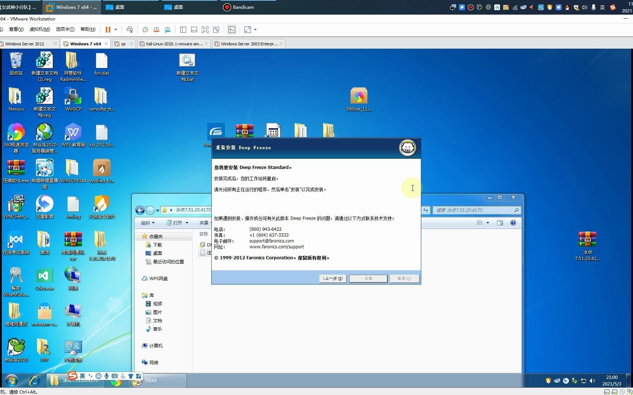Click the 取消 cancel button

tap(404, 279)
